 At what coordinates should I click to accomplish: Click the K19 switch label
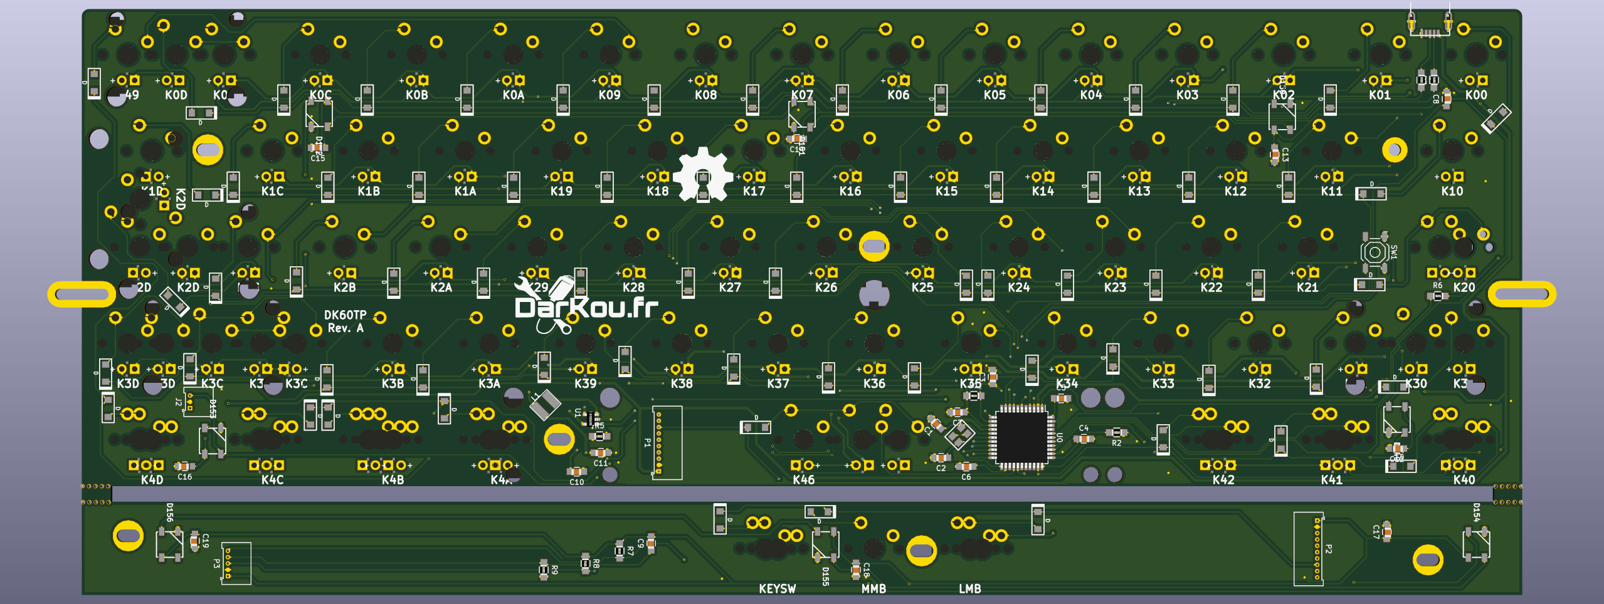[x=561, y=191]
